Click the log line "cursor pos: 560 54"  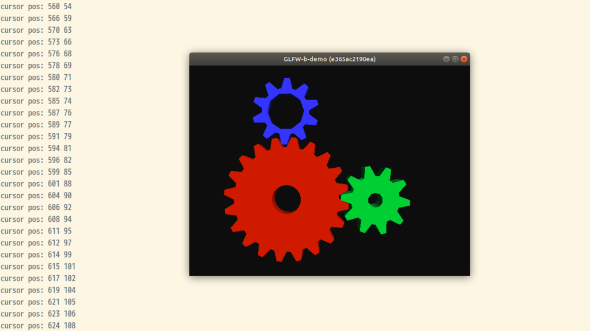(x=36, y=6)
